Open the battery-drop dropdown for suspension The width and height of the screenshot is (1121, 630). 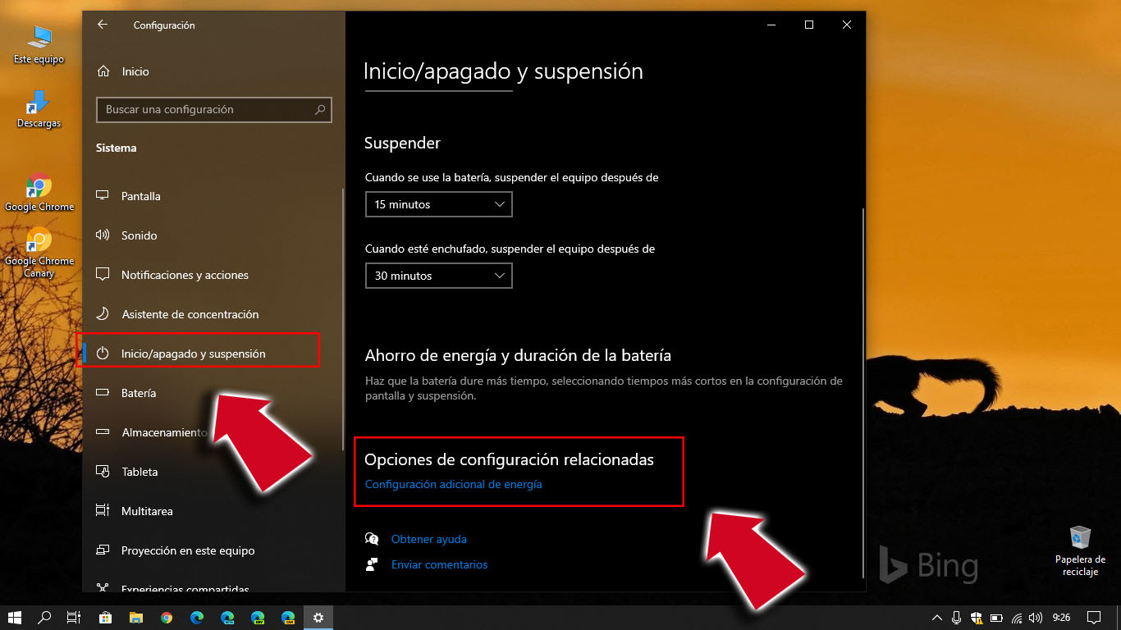(438, 204)
